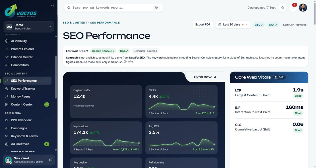The height and width of the screenshot is (168, 316).
Task: Click the Citation Center link icon
Action: tap(7, 57)
